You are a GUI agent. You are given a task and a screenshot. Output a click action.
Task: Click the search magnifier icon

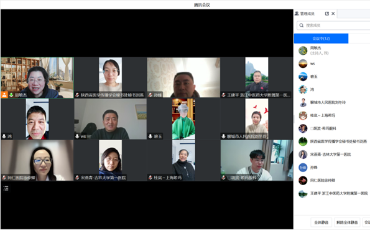click(302, 26)
